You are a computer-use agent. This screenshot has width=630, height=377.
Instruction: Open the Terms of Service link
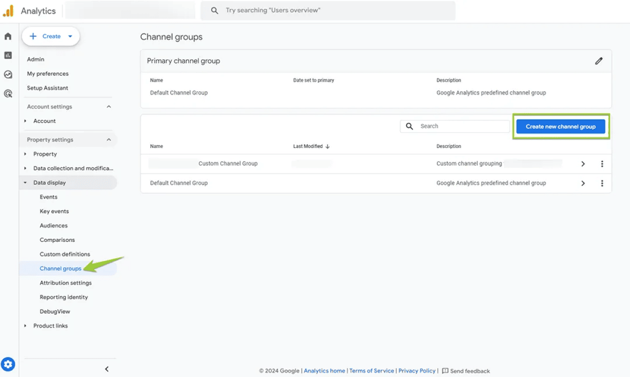coord(372,371)
